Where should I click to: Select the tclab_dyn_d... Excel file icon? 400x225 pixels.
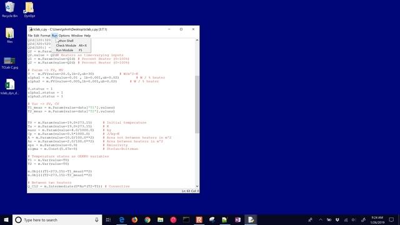click(10, 87)
